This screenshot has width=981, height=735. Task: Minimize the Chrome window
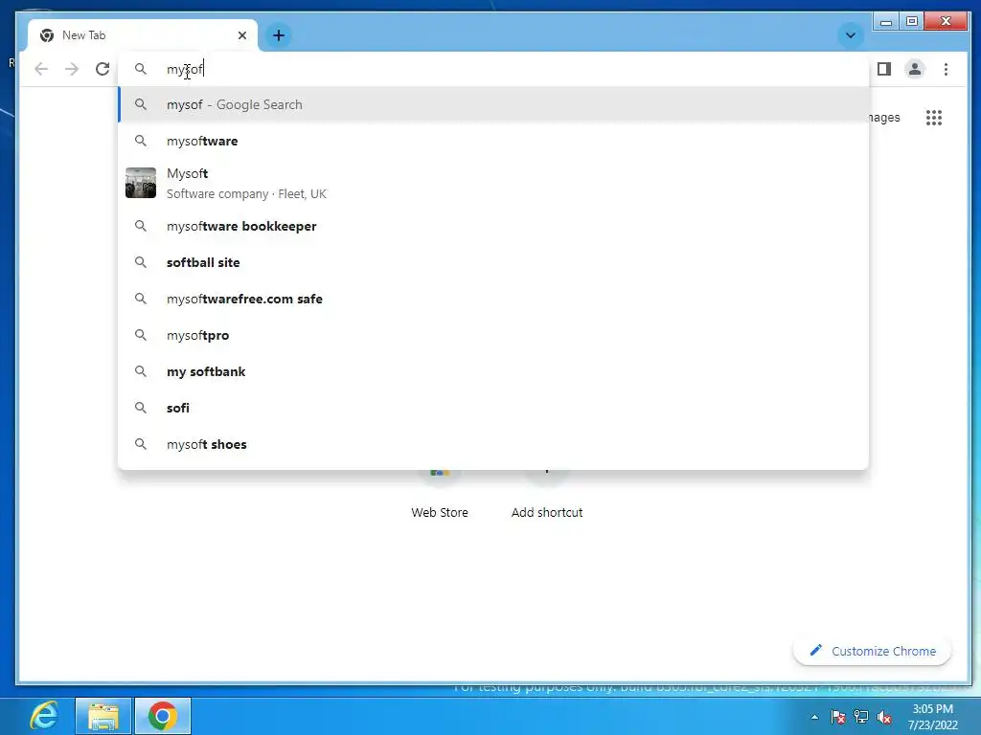pyautogui.click(x=886, y=22)
